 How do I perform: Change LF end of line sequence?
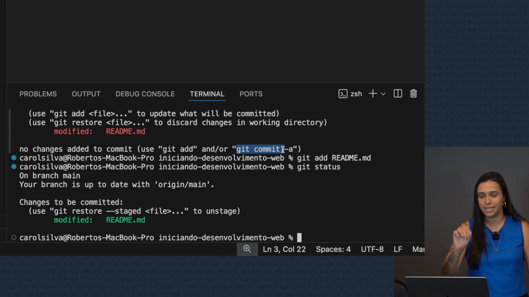pyautogui.click(x=398, y=249)
